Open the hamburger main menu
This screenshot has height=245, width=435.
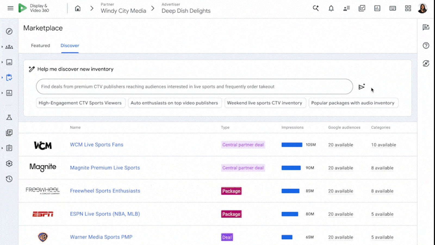click(10, 8)
